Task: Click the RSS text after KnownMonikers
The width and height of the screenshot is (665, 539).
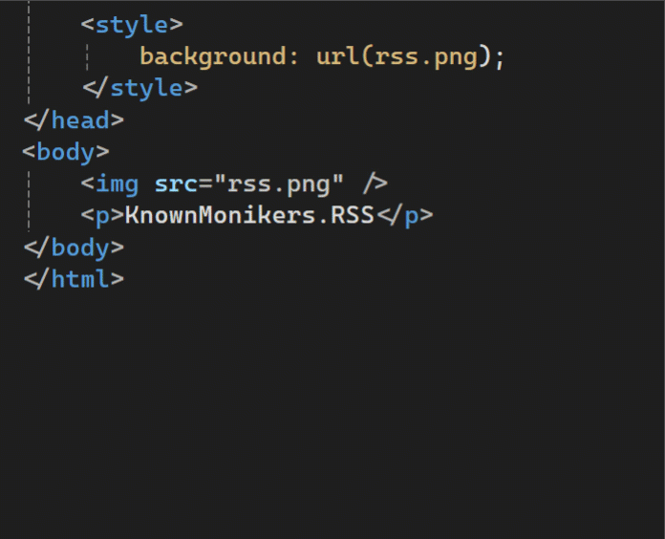Action: (x=352, y=216)
